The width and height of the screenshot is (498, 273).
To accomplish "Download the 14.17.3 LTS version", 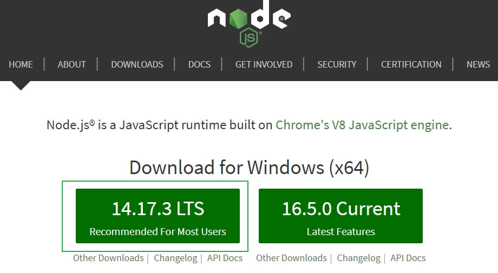I will pos(158,216).
